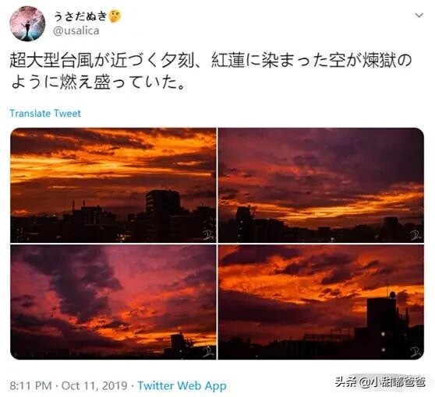Open the bottom-left pink cloud photo
The width and height of the screenshot is (435, 397).
(x=113, y=302)
